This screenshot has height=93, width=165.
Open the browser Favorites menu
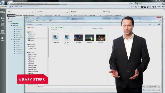click(x=4, y=7)
